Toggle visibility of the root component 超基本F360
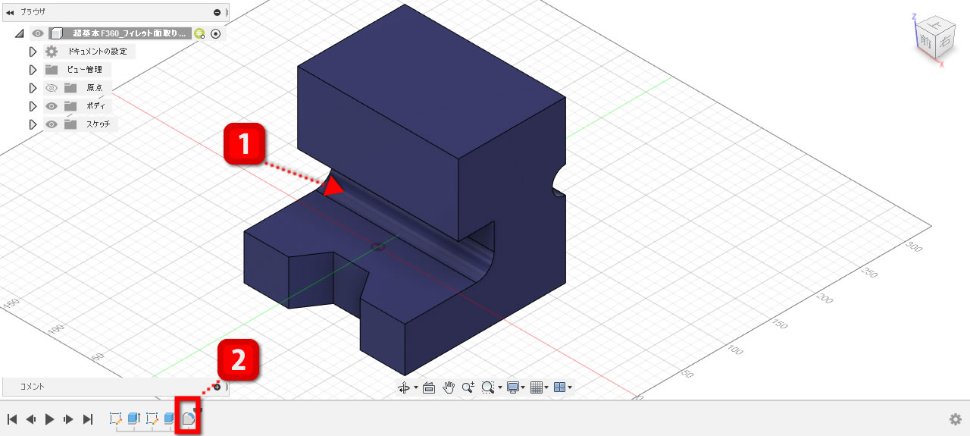Viewport: 970px width, 436px height. pyautogui.click(x=39, y=33)
